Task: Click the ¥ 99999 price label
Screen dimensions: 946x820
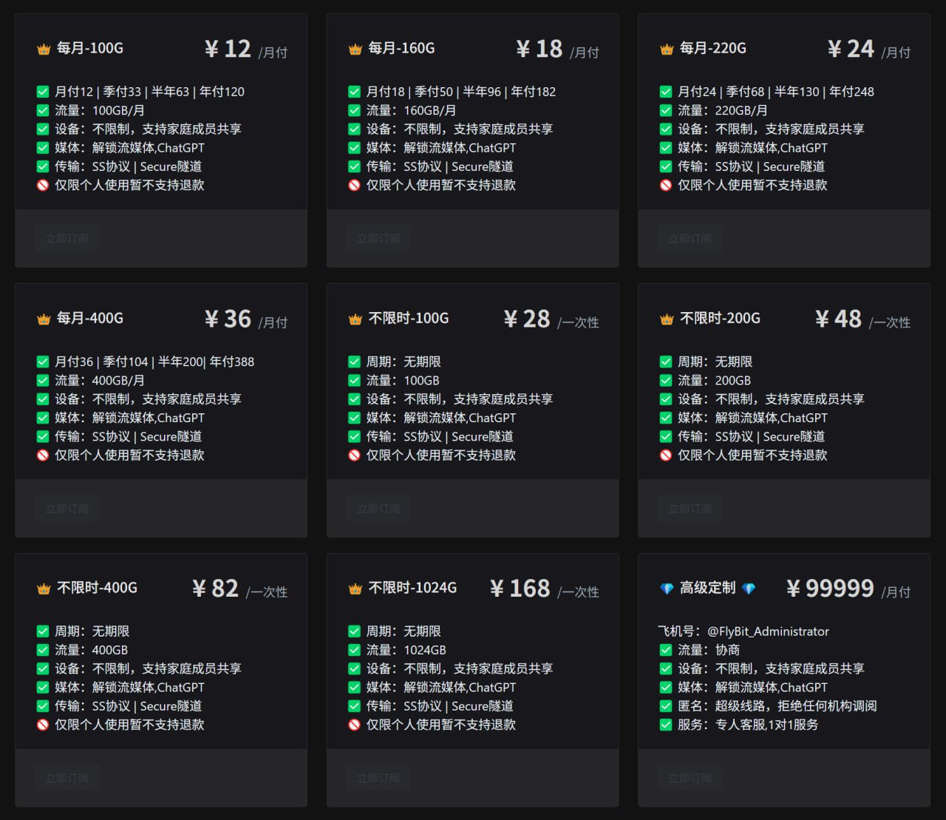Action: [x=831, y=589]
